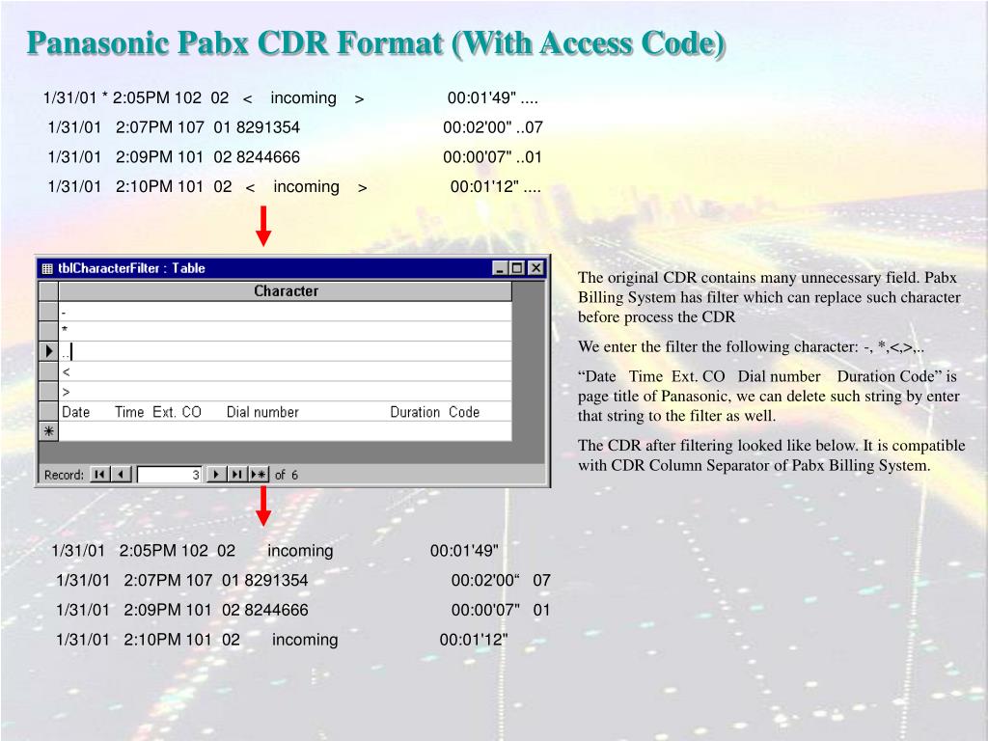Click the cell containing '*' character
988x741 pixels.
point(286,331)
